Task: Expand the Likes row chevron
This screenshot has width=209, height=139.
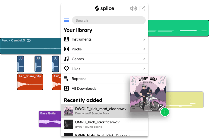Action: [144, 69]
